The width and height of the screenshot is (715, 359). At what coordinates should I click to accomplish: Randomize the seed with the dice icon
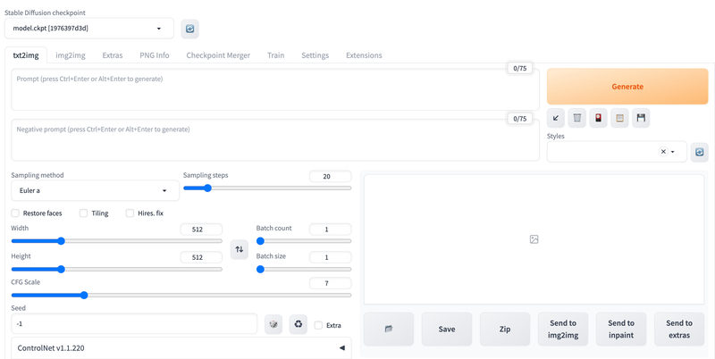[x=273, y=324]
